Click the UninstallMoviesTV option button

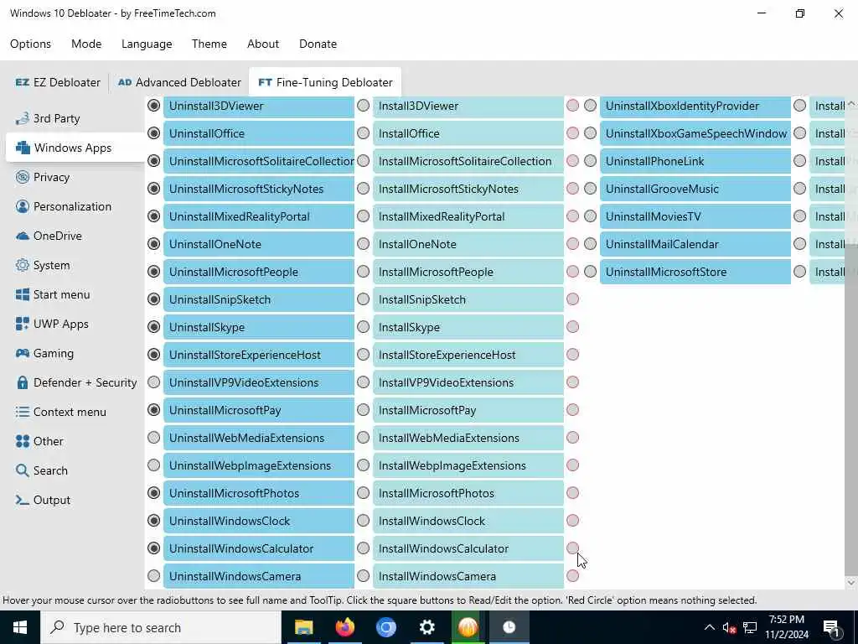pos(695,216)
